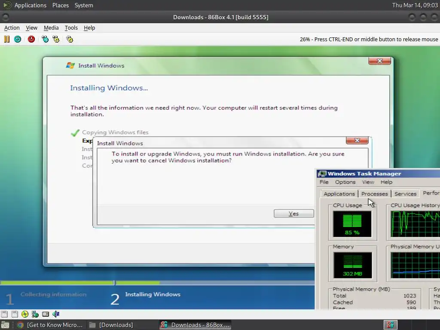
Task: Click the release mouse status message
Action: pos(369,39)
